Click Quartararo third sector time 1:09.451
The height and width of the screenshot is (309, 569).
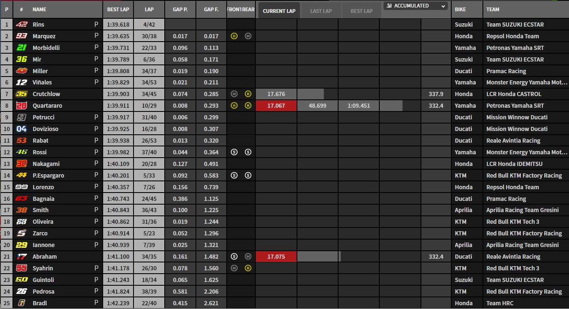tap(359, 106)
